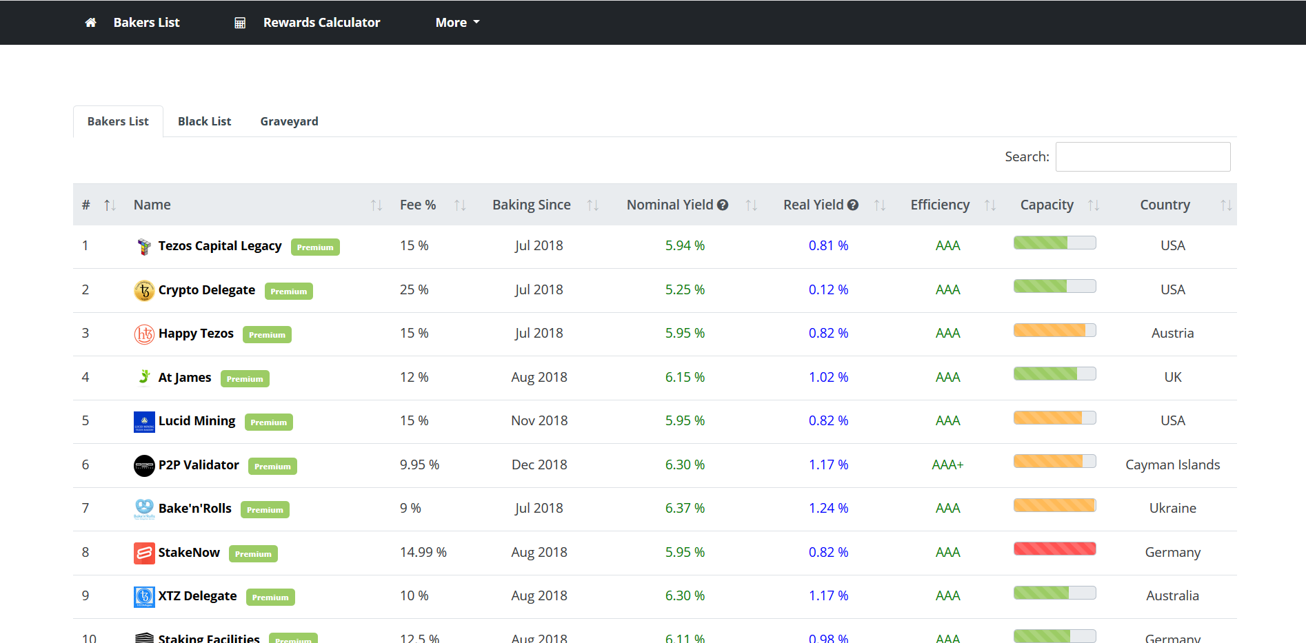Open Rewards Calculator page

321,23
